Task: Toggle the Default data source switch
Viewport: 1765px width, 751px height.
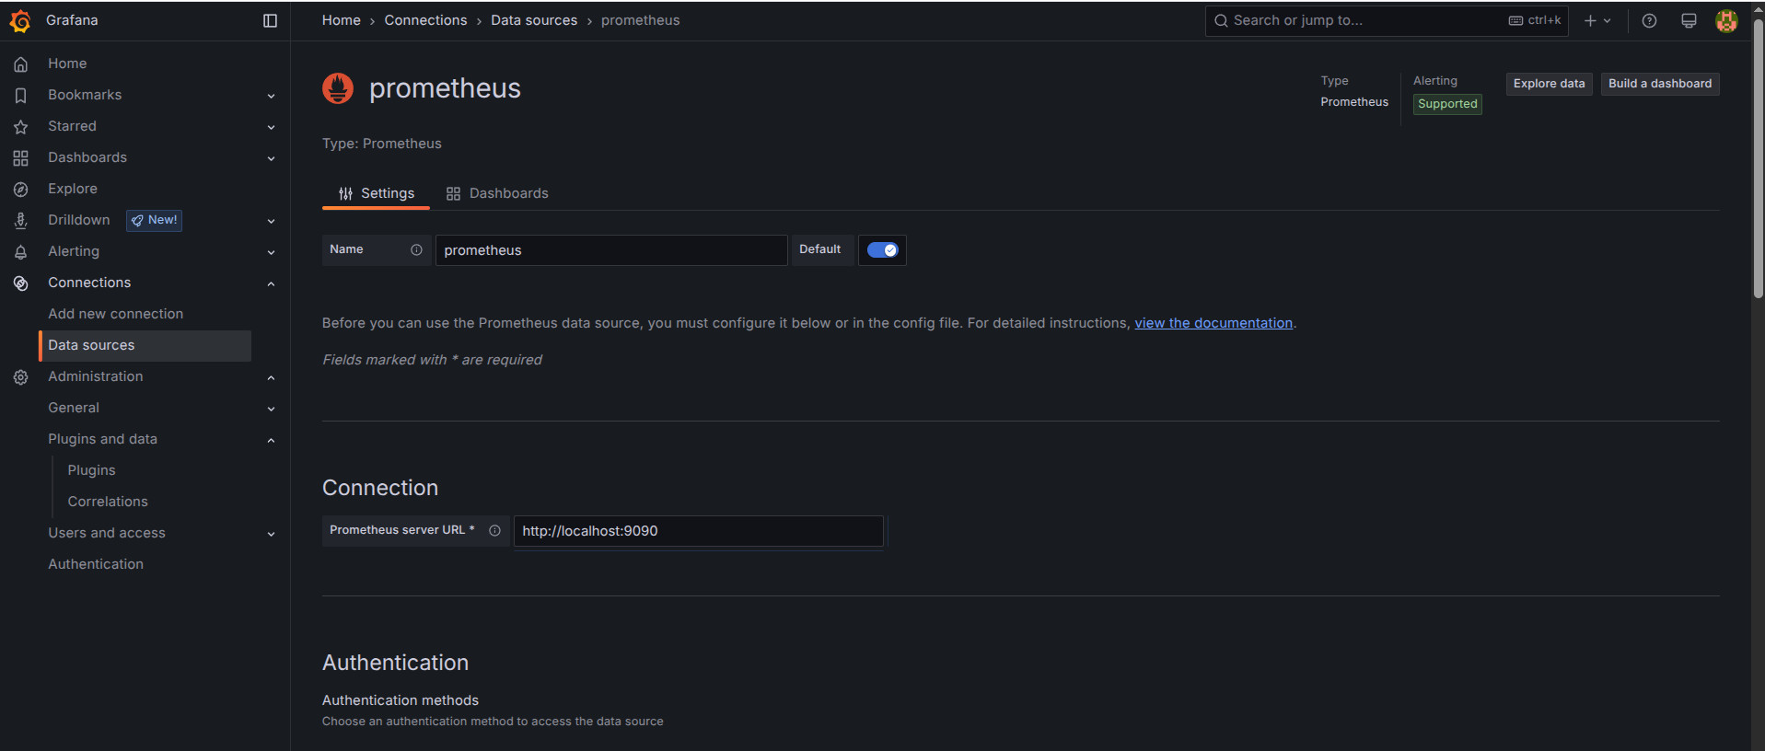Action: (882, 249)
